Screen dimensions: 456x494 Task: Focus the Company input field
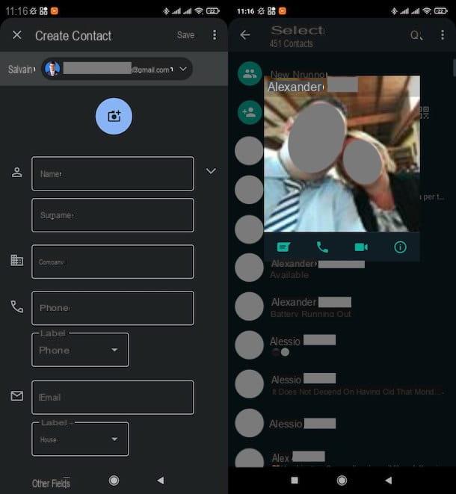pyautogui.click(x=113, y=262)
